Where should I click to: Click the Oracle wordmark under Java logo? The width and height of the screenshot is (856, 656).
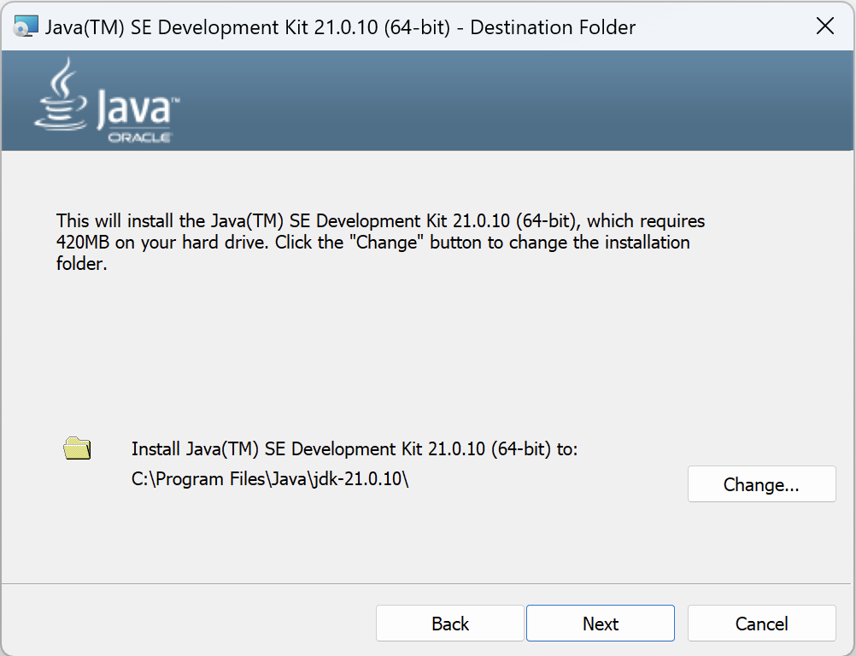coord(139,137)
